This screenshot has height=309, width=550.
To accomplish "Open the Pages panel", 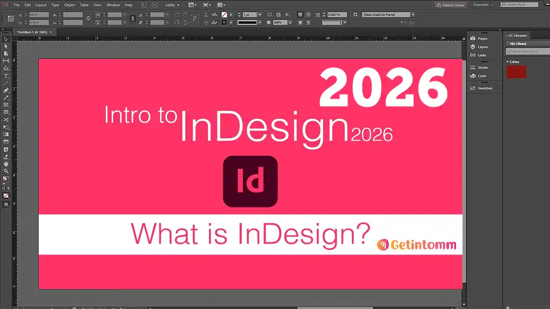I will 479,38.
